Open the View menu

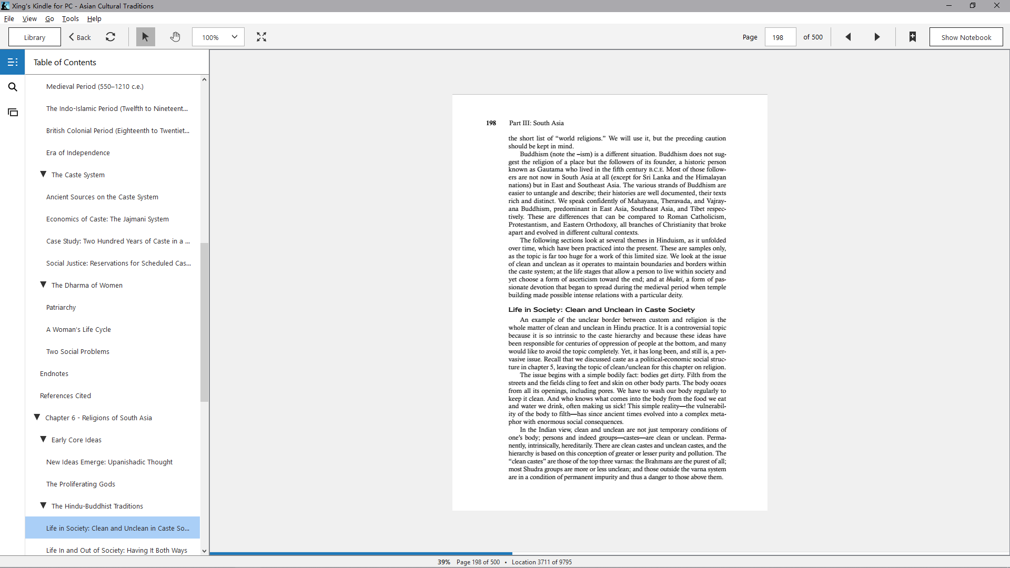point(29,18)
